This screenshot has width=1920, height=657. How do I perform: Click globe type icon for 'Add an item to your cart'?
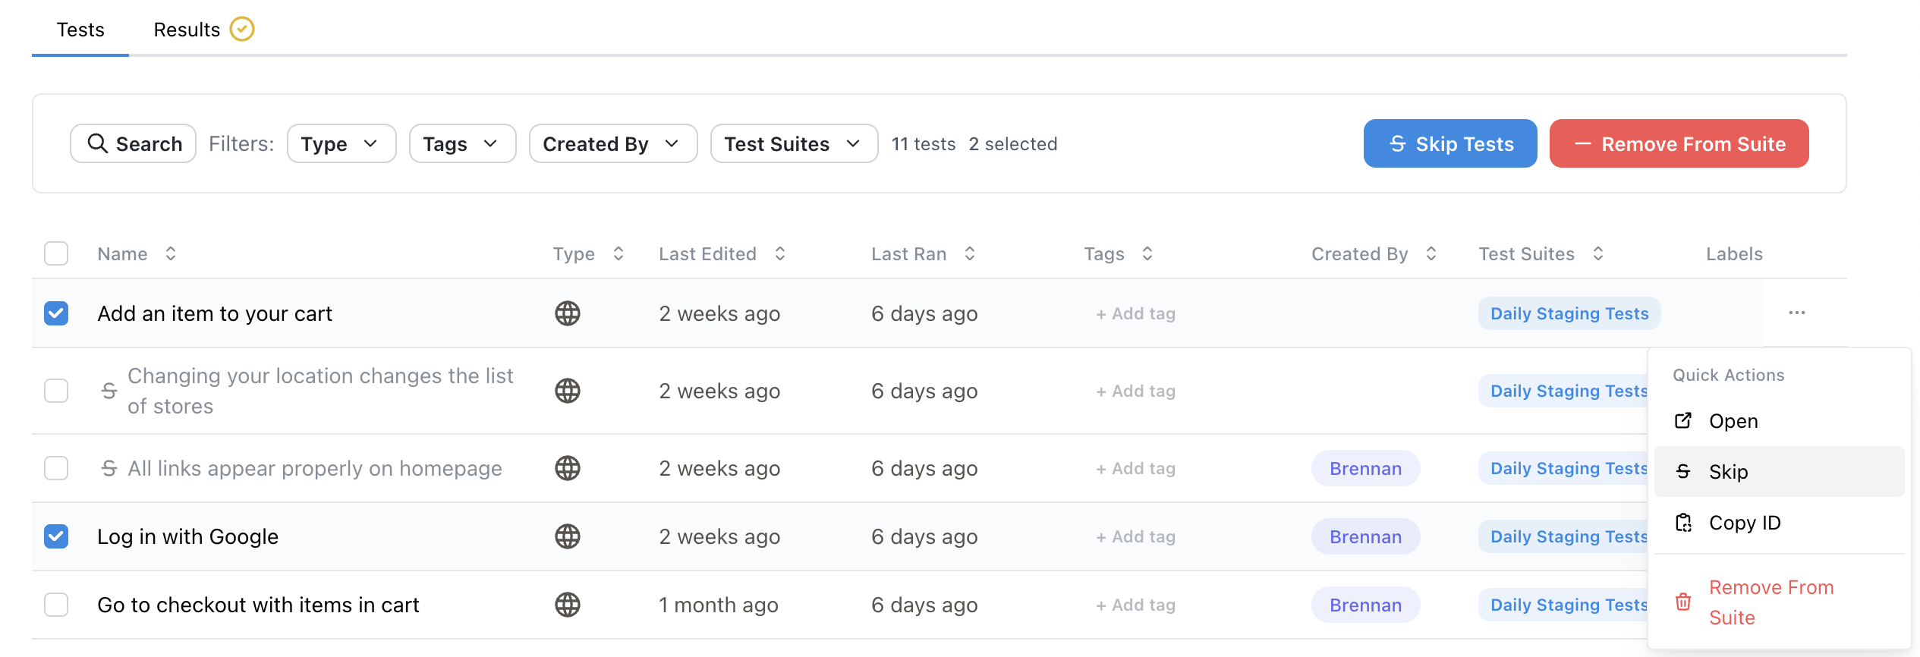point(568,313)
